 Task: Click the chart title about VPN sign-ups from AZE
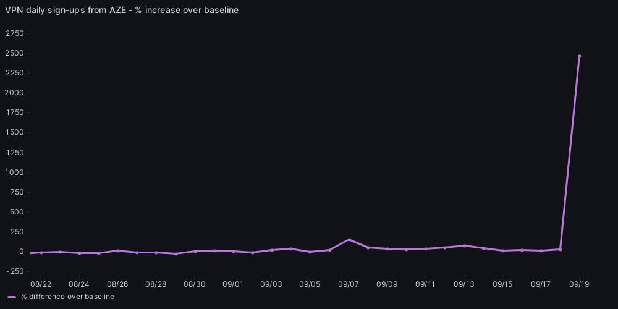[x=122, y=10]
